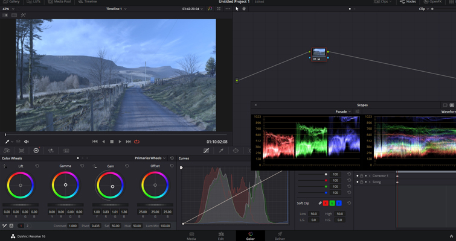Switch to the Edit page tab

[221, 236]
